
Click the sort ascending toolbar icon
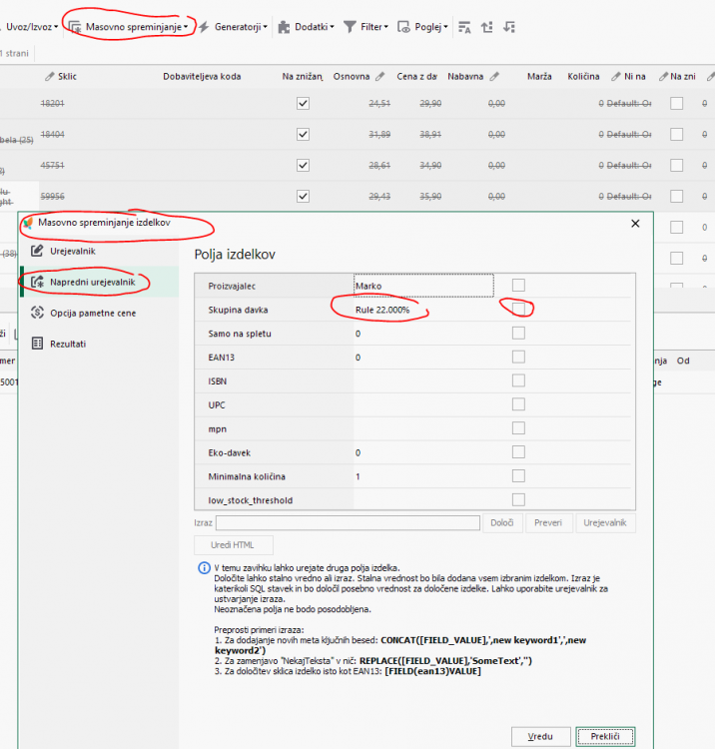[487, 27]
